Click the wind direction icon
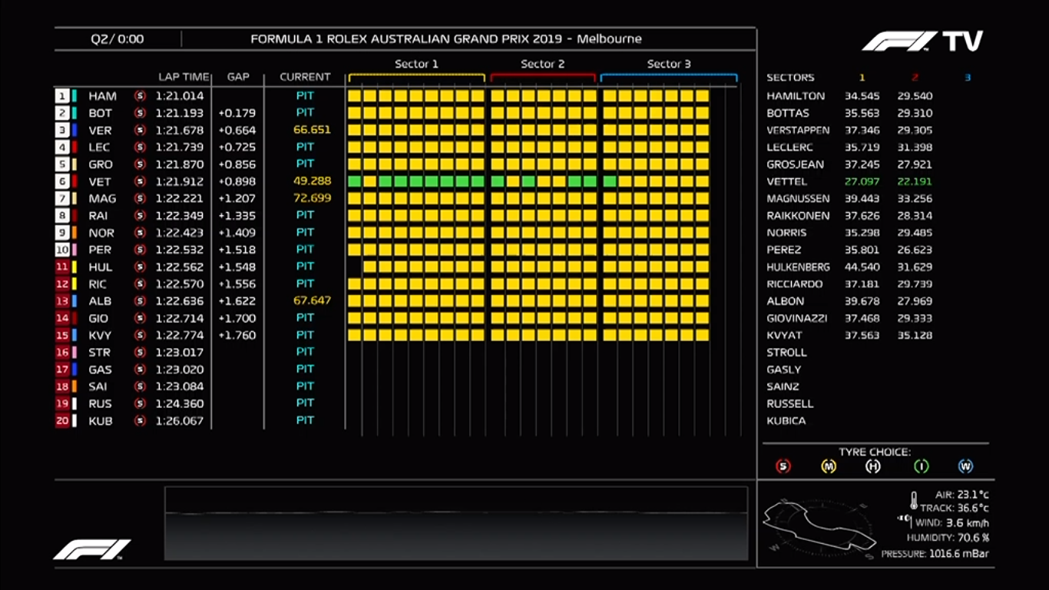 (x=904, y=521)
